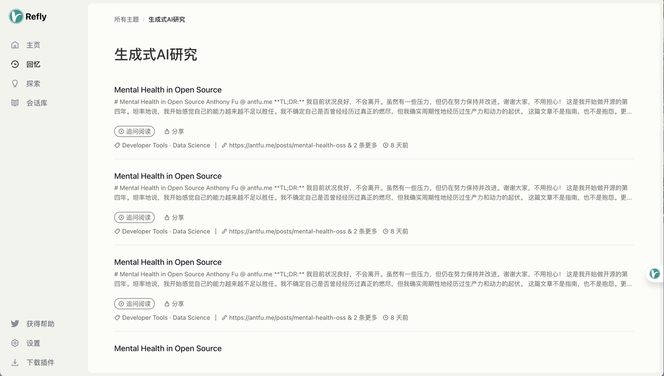
Task: Select 回忆 in the sidebar
Action: coord(33,64)
